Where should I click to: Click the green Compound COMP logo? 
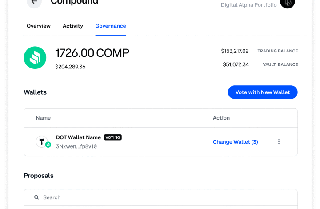[35, 58]
